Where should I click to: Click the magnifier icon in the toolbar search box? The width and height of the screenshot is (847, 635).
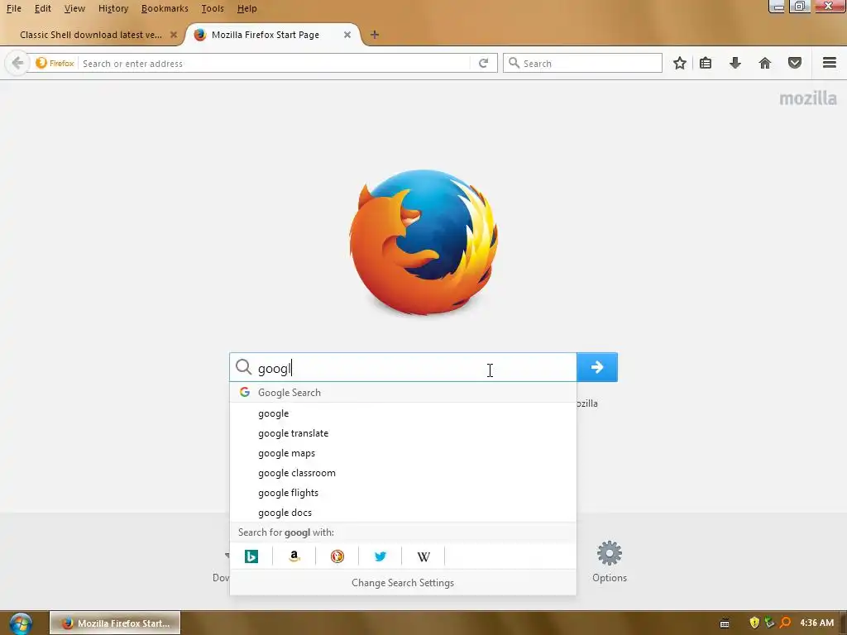514,63
